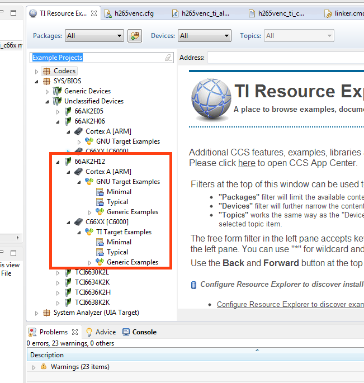Image resolution: width=364 pixels, height=383 pixels.
Task: Click the Address input field
Action: tap(286, 58)
